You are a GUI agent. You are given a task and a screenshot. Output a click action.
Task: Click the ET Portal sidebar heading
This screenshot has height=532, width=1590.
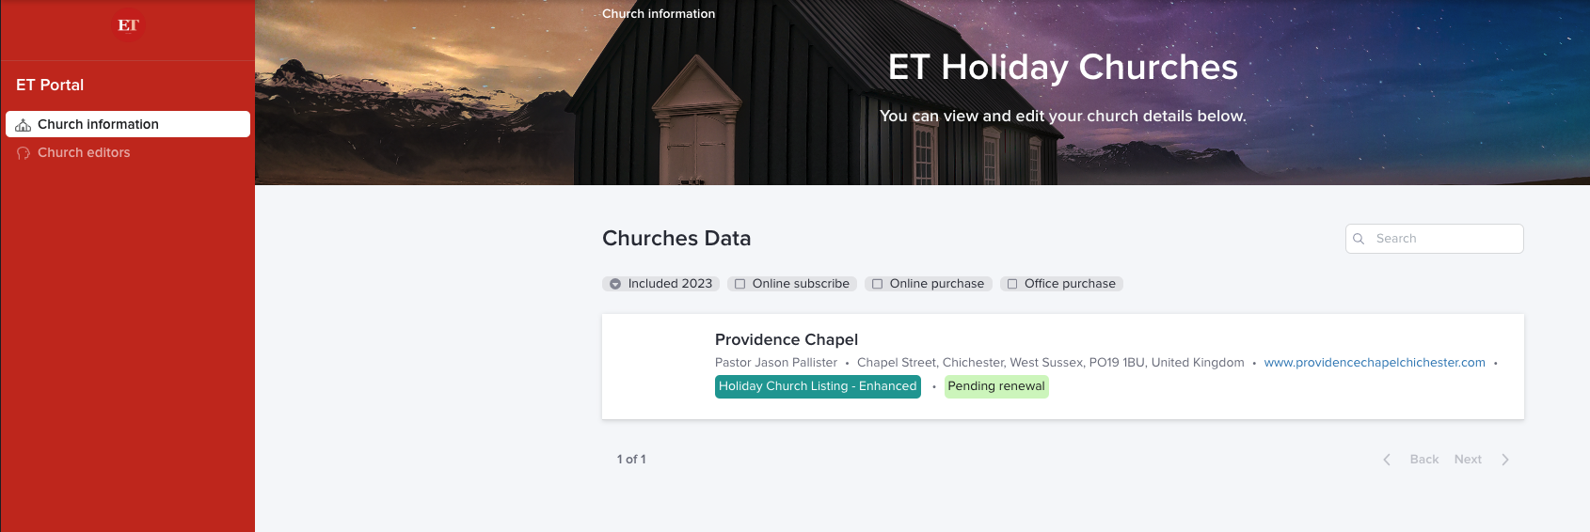tap(50, 85)
